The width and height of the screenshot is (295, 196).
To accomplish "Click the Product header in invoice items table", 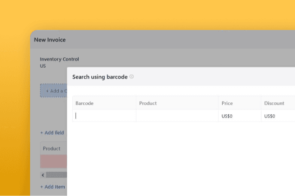I will tap(52, 148).
